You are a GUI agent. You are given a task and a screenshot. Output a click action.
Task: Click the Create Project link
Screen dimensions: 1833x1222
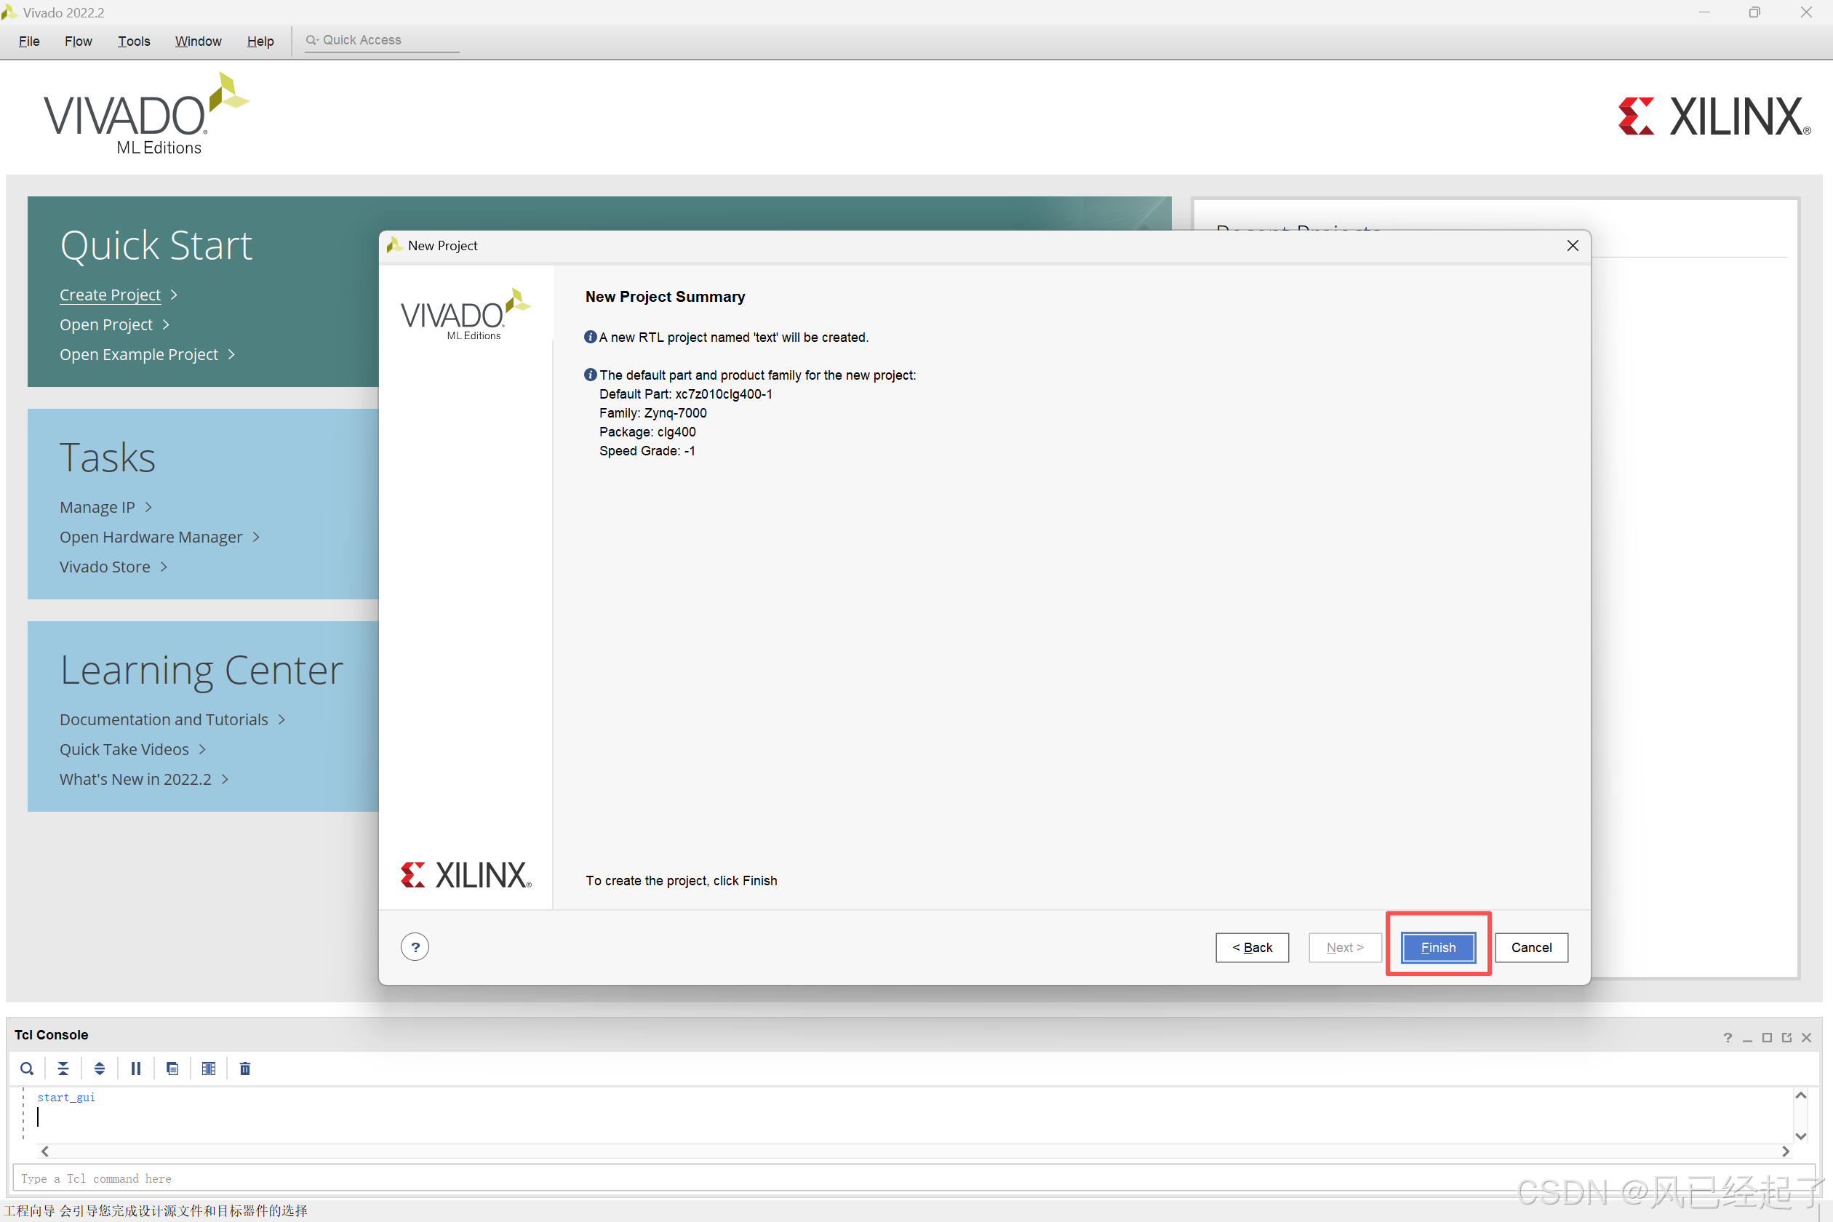tap(110, 295)
